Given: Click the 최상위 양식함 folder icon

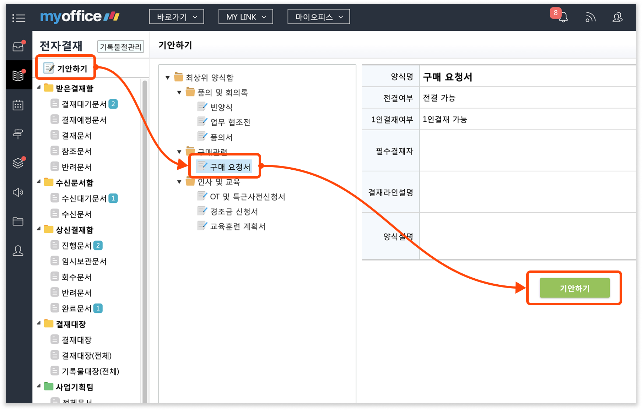Looking at the screenshot, I should pyautogui.click(x=179, y=77).
